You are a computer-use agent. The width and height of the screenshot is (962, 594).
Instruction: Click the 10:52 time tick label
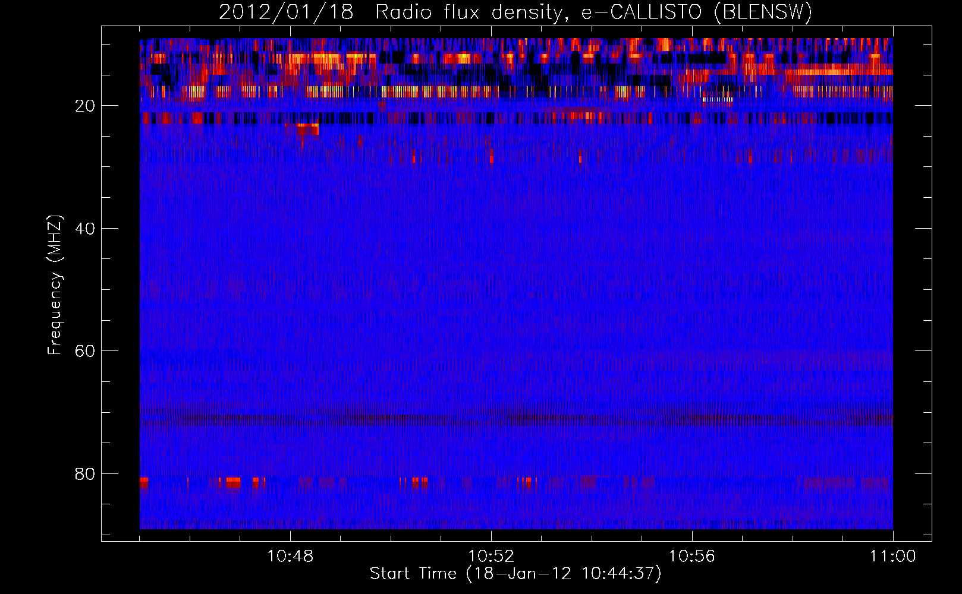click(491, 556)
